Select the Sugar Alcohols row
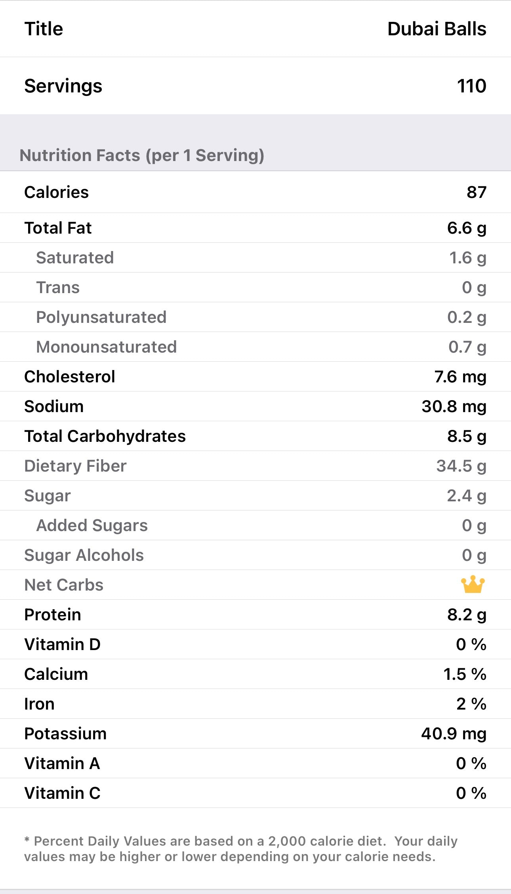Viewport: 511px width, 894px height. 255,555
